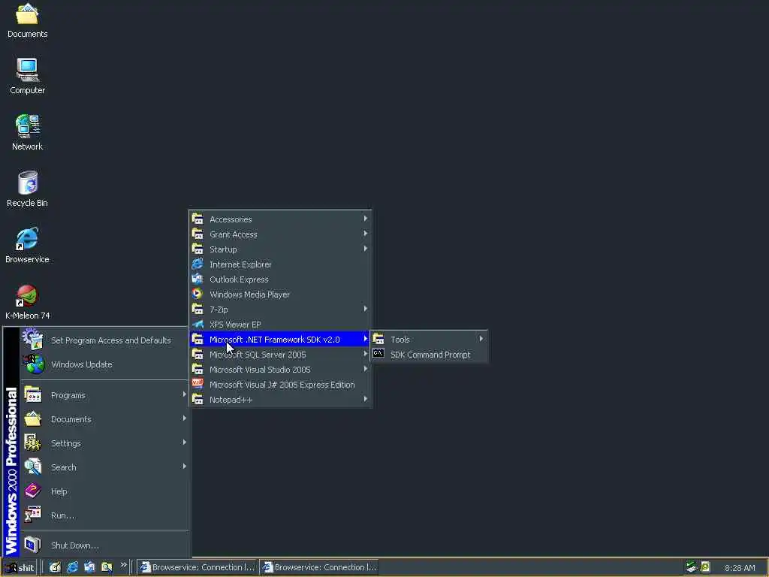
Task: Launch Windows Media Player
Action: click(280, 295)
